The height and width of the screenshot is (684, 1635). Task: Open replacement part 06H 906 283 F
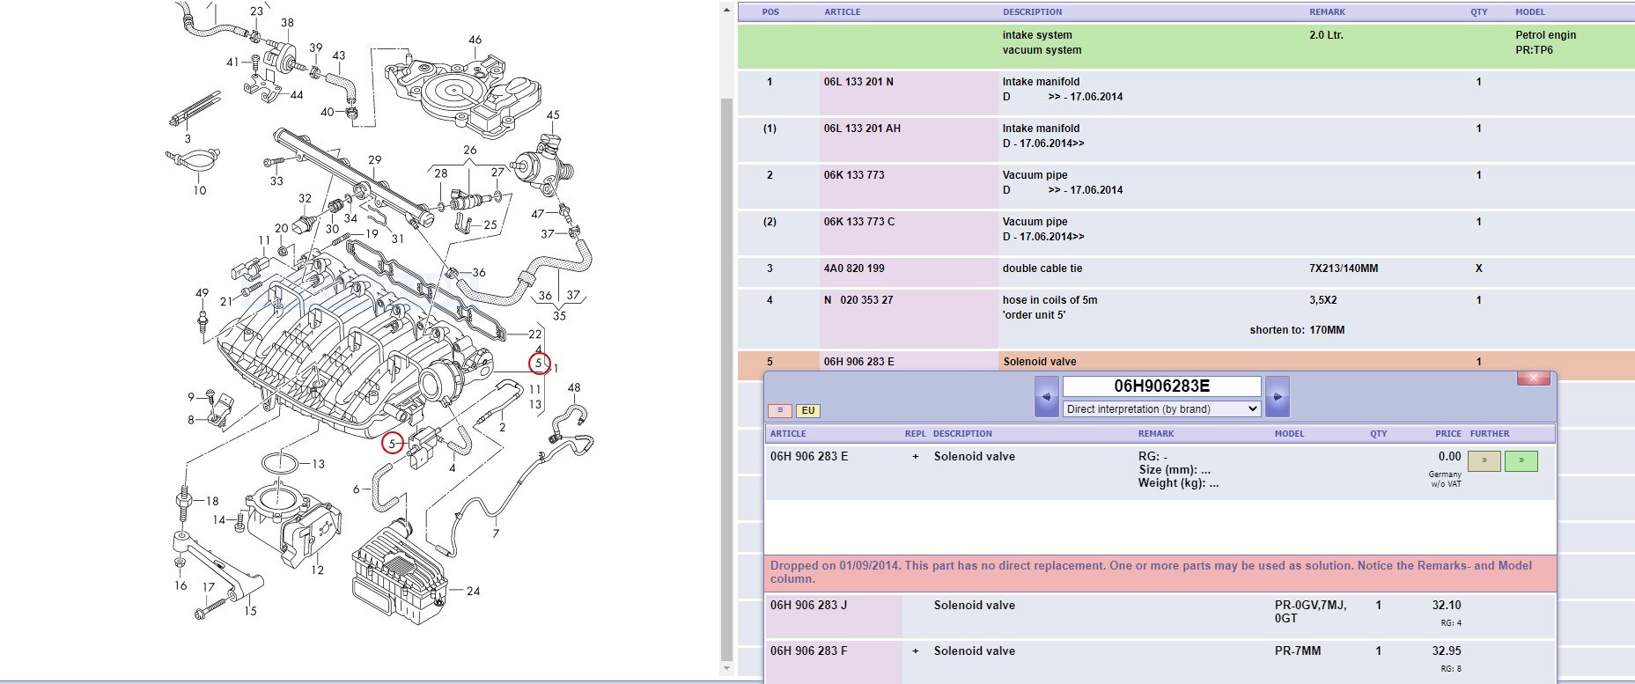808,651
